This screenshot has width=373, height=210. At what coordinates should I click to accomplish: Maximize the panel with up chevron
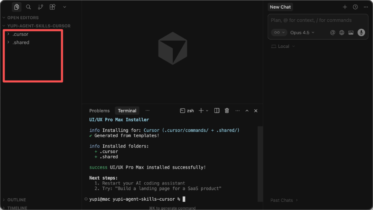[x=247, y=111]
